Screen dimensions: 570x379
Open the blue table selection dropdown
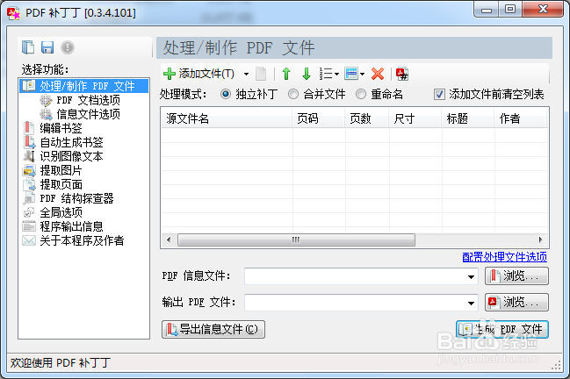pyautogui.click(x=355, y=74)
